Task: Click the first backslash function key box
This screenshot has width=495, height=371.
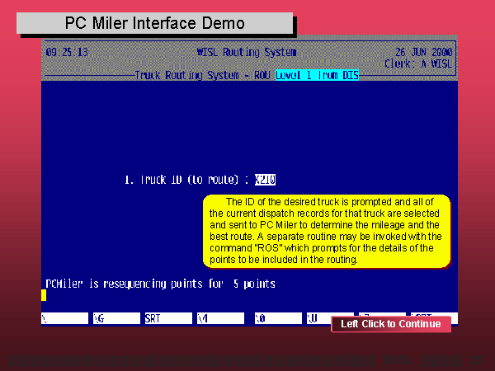Action: pos(64,318)
